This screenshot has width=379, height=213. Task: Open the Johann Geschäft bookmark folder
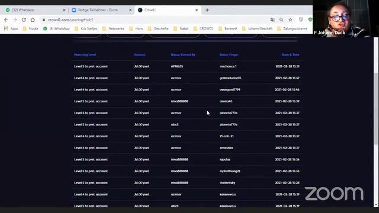pyautogui.click(x=257, y=28)
